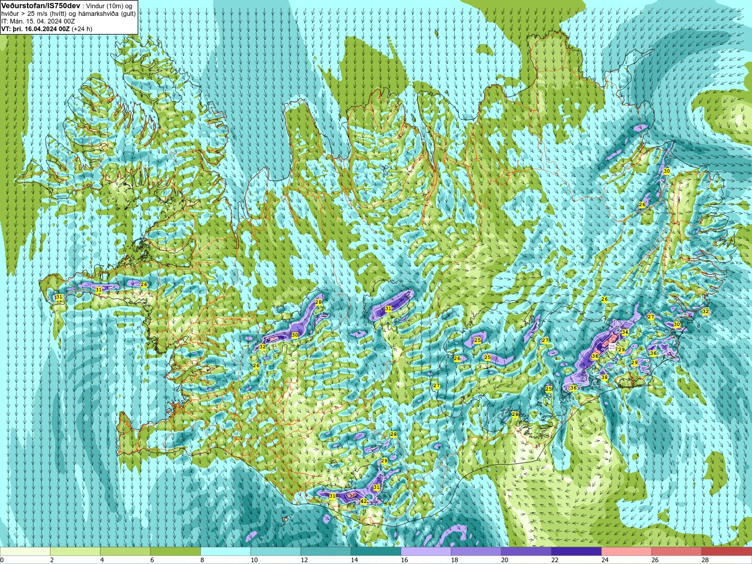Pick the 18–20 m/s purple legend swatch
The height and width of the screenshot is (564, 752).
click(x=476, y=552)
